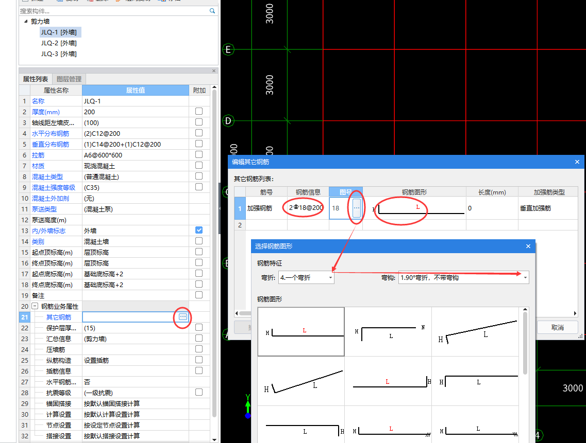
Task: Click the 加强钢筋 cell in row 1
Action: [x=266, y=208]
